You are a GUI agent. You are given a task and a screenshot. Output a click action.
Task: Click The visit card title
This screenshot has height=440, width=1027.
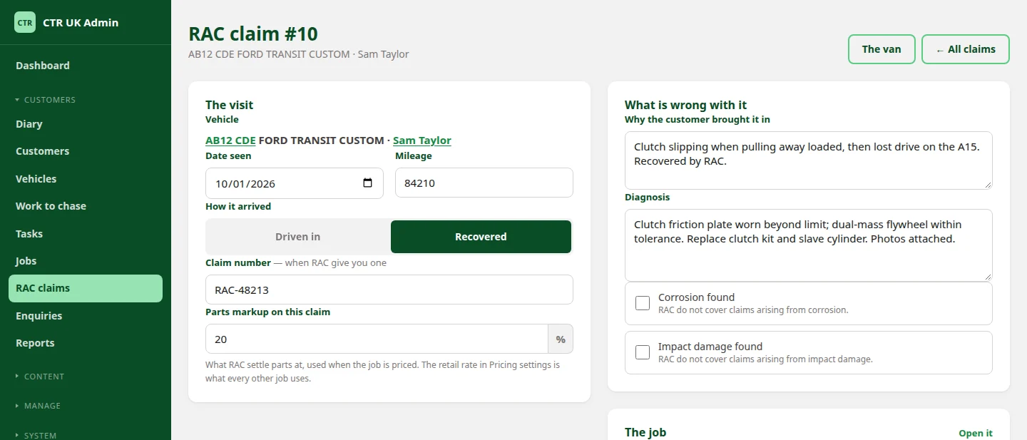230,105
